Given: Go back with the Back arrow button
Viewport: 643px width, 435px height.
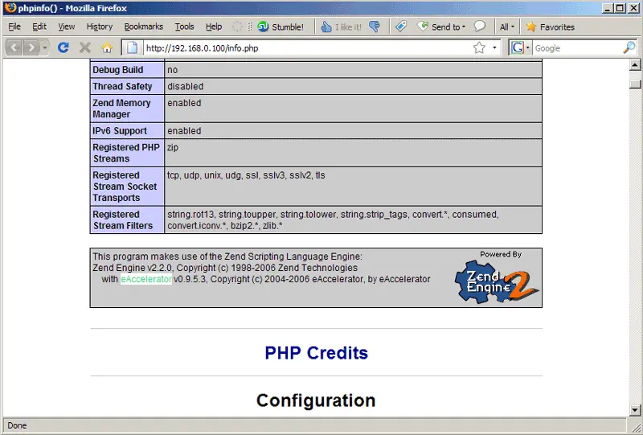Looking at the screenshot, I should point(14,47).
